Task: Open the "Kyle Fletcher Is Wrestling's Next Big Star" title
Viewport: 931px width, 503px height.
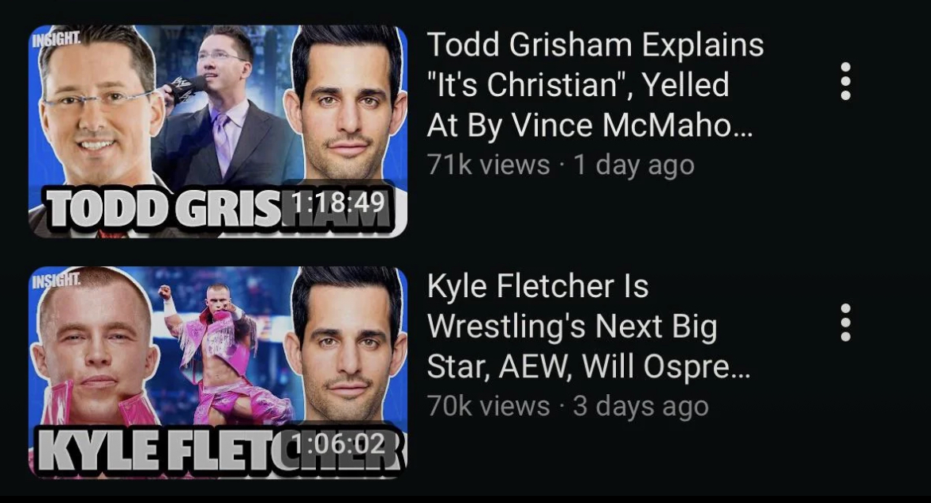Action: pyautogui.click(x=588, y=326)
